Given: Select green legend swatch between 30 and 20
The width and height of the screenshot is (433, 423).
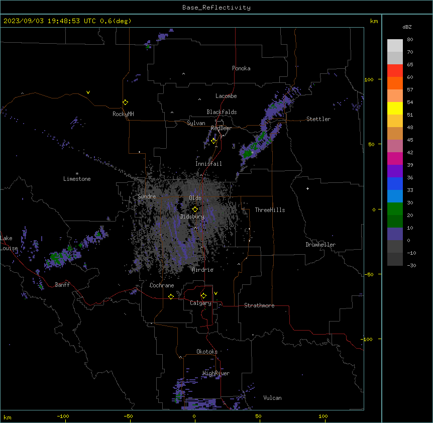Looking at the screenshot, I should pos(395,209).
